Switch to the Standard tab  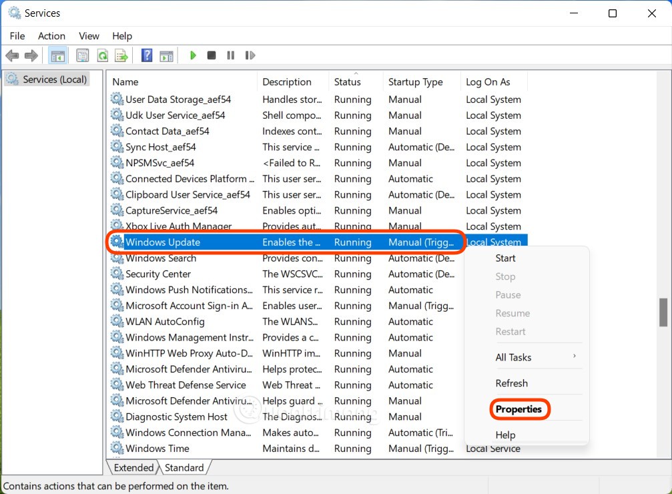pyautogui.click(x=185, y=467)
